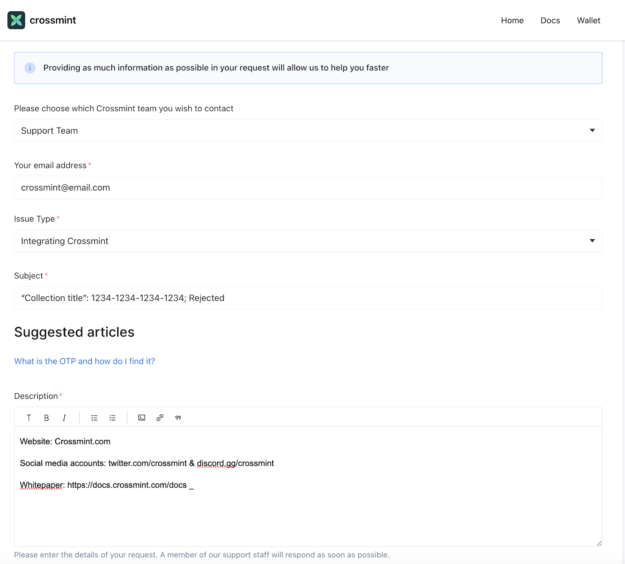
Task: Click the 'Suggested articles' heading
Action: coord(74,332)
